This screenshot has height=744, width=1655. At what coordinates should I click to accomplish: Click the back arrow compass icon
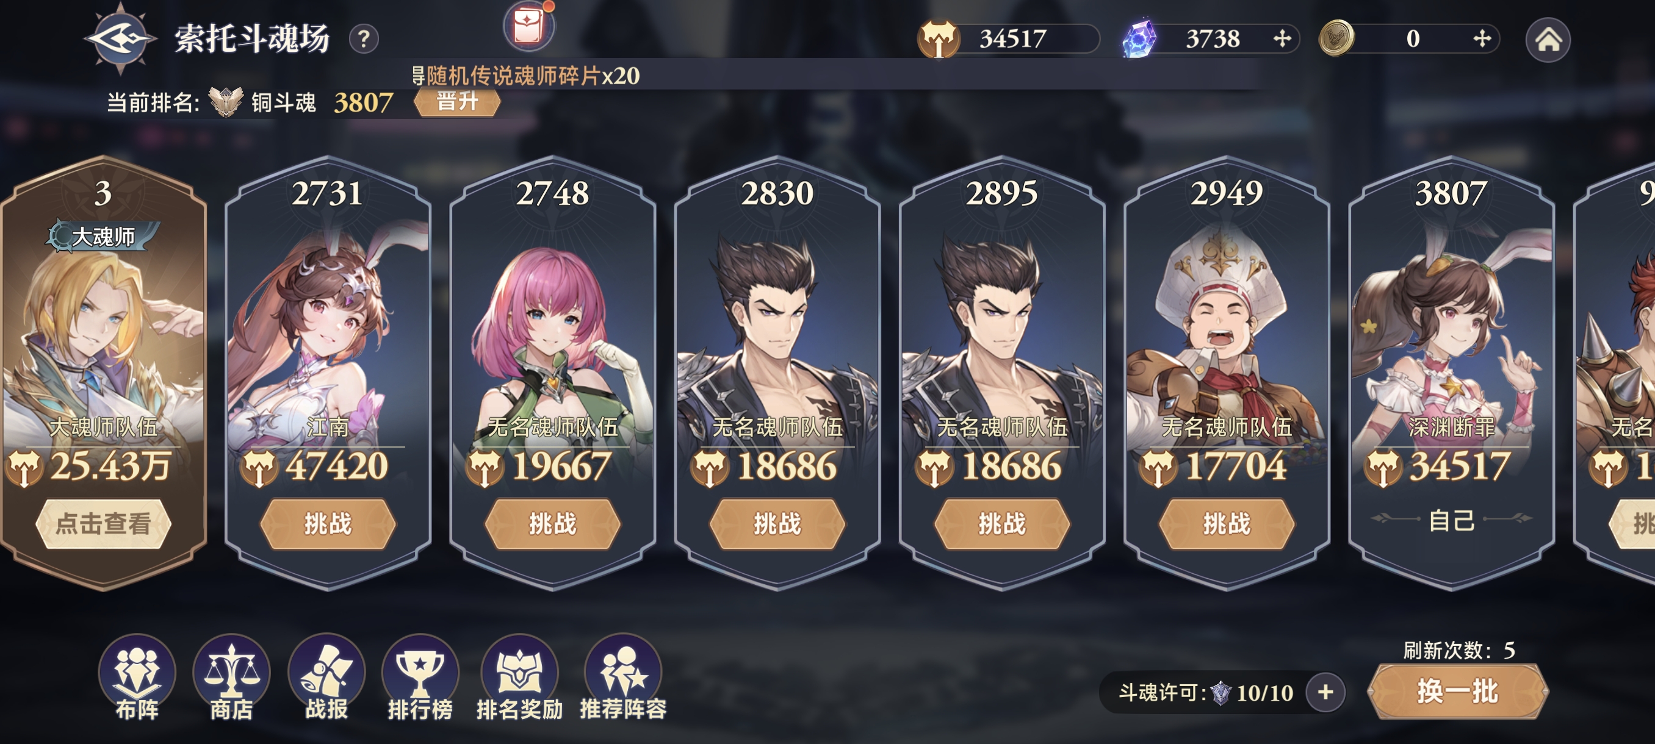[x=120, y=38]
